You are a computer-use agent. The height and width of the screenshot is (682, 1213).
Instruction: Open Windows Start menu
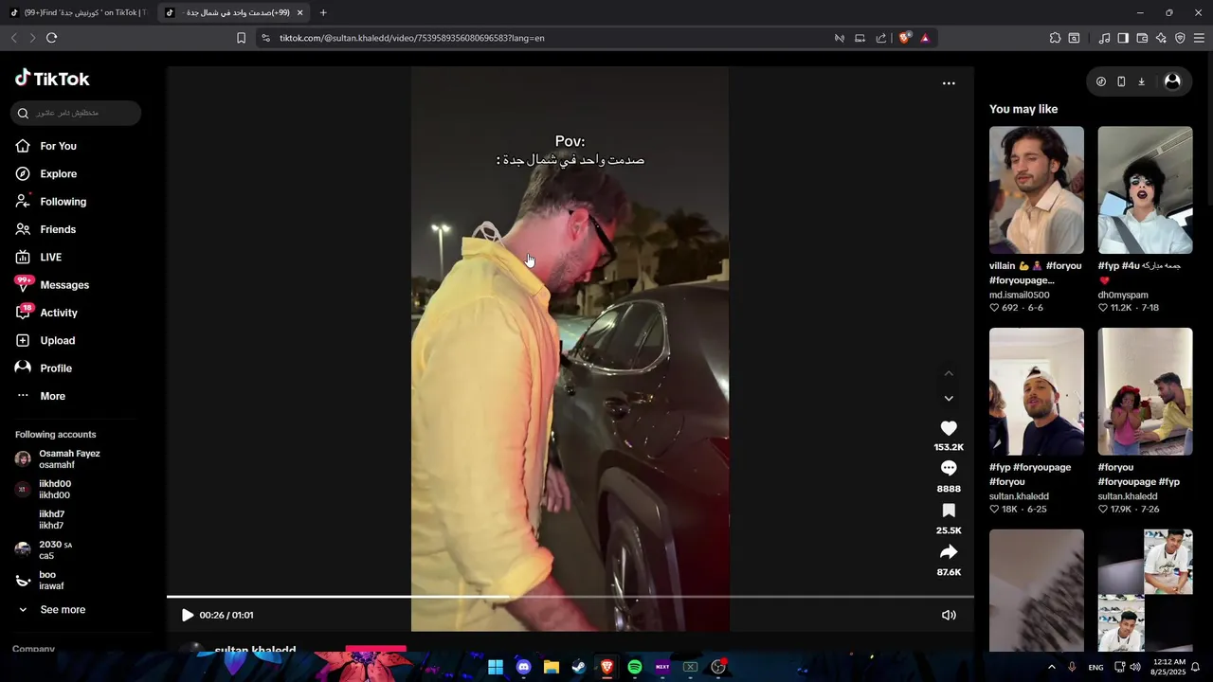tap(496, 667)
